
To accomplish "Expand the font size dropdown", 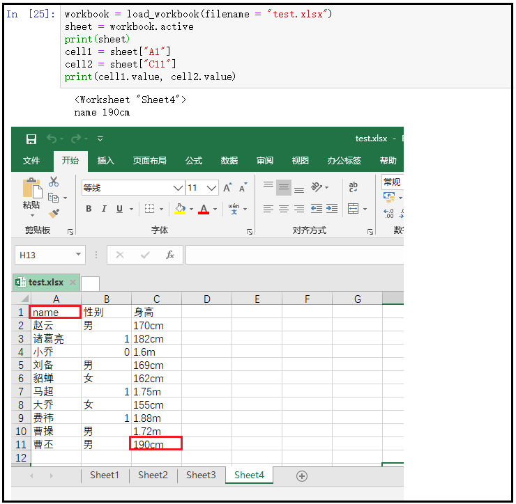I will [x=212, y=188].
